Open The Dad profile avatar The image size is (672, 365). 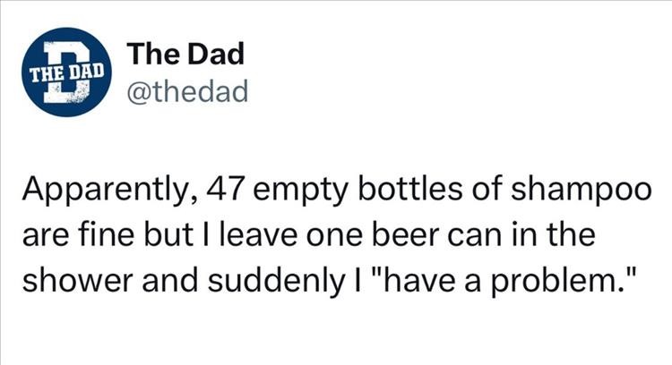[x=67, y=72]
